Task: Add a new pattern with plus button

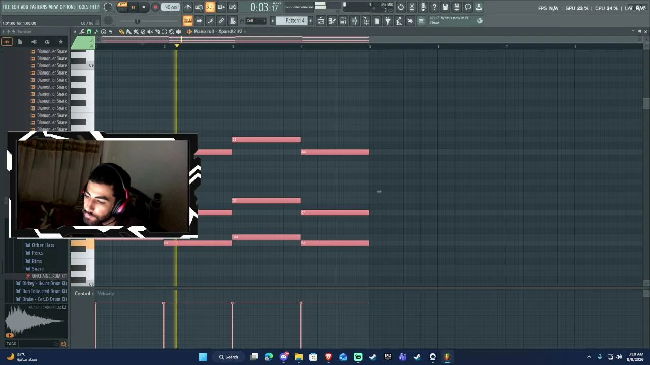Action: pos(310,21)
